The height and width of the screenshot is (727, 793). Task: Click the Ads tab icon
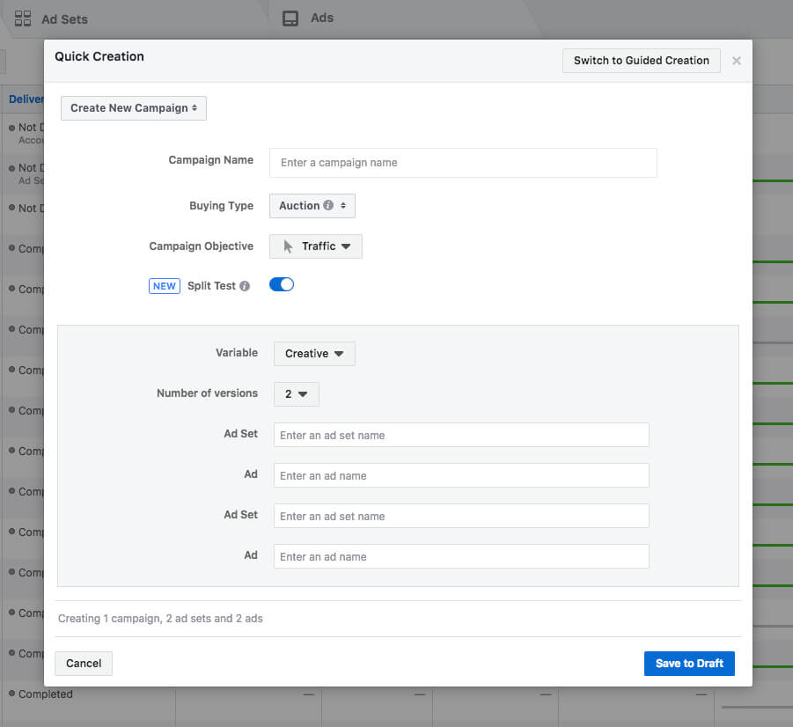pos(290,18)
